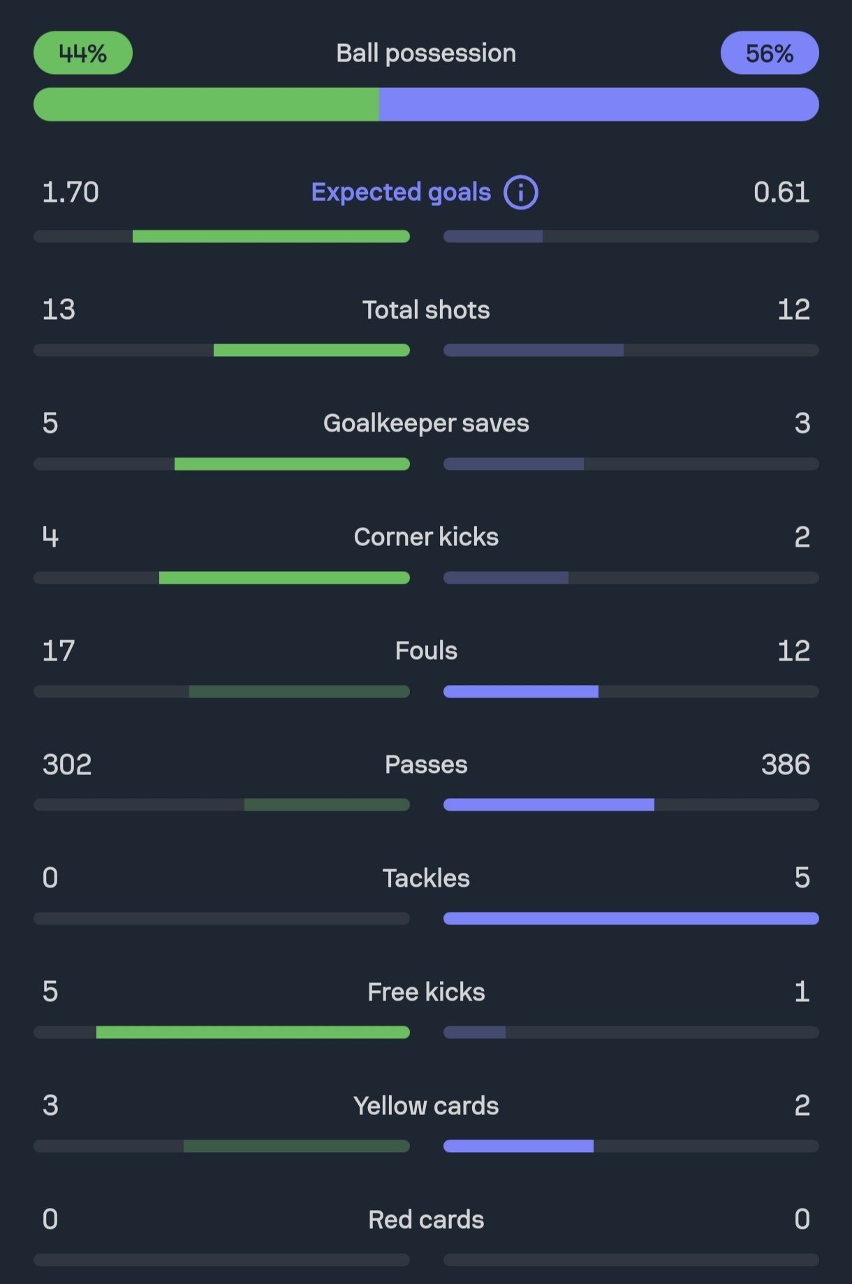The image size is (852, 1284).
Task: Click the purple segment of possession bar
Action: coord(599,105)
